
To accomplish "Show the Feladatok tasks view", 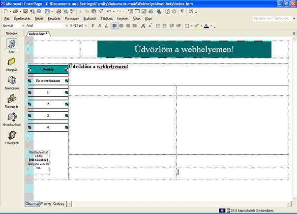I will pos(11,136).
